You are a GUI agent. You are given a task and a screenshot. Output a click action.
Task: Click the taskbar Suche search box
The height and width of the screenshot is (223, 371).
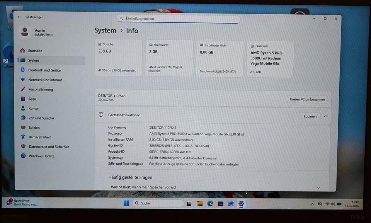click(158, 203)
